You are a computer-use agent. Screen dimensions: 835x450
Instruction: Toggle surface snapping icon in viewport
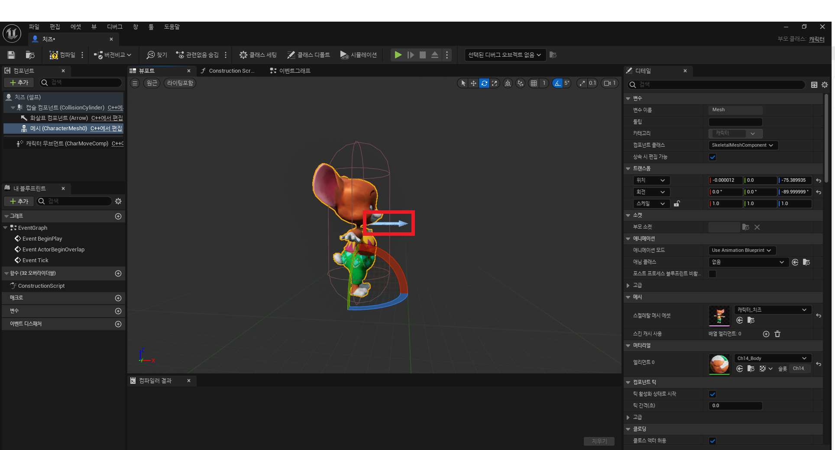pos(521,83)
